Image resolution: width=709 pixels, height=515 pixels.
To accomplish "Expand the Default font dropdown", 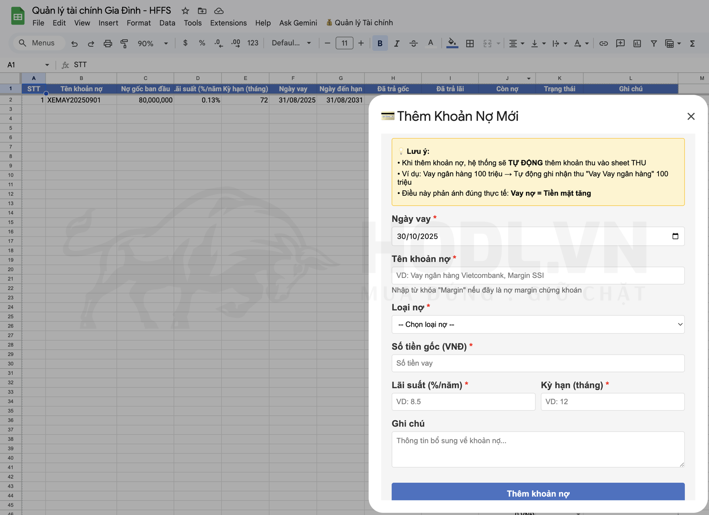I will pyautogui.click(x=291, y=43).
